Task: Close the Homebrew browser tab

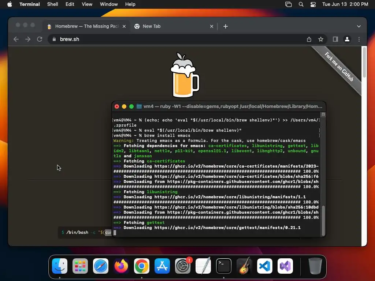Action: (x=124, y=26)
